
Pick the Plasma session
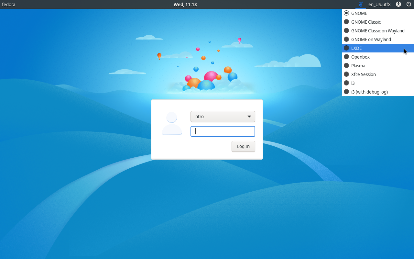point(378,66)
